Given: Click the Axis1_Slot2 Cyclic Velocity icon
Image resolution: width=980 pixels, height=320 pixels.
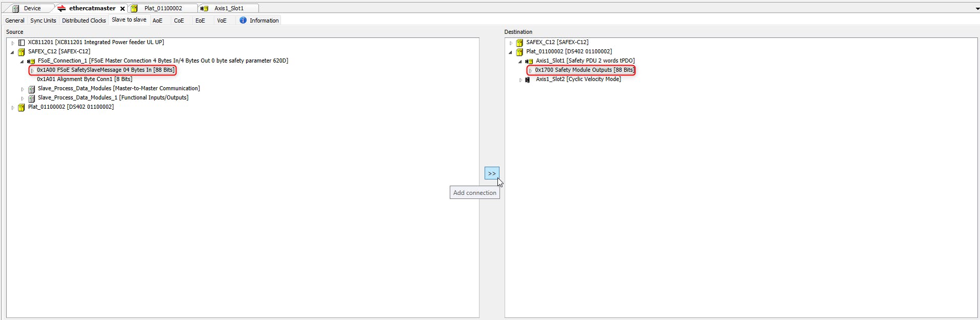Looking at the screenshot, I should coord(528,80).
